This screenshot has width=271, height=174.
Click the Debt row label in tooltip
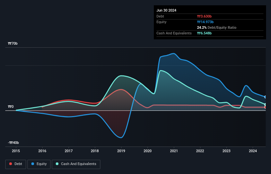click(160, 16)
